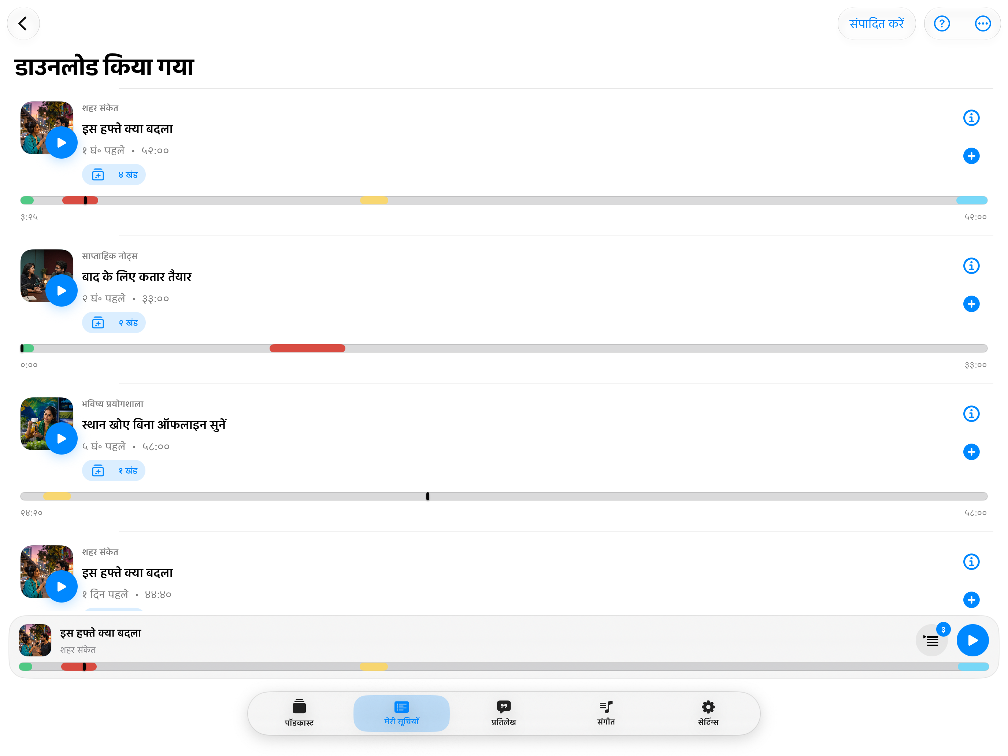
Task: Open the queue list icon with badge 3
Action: pos(931,640)
